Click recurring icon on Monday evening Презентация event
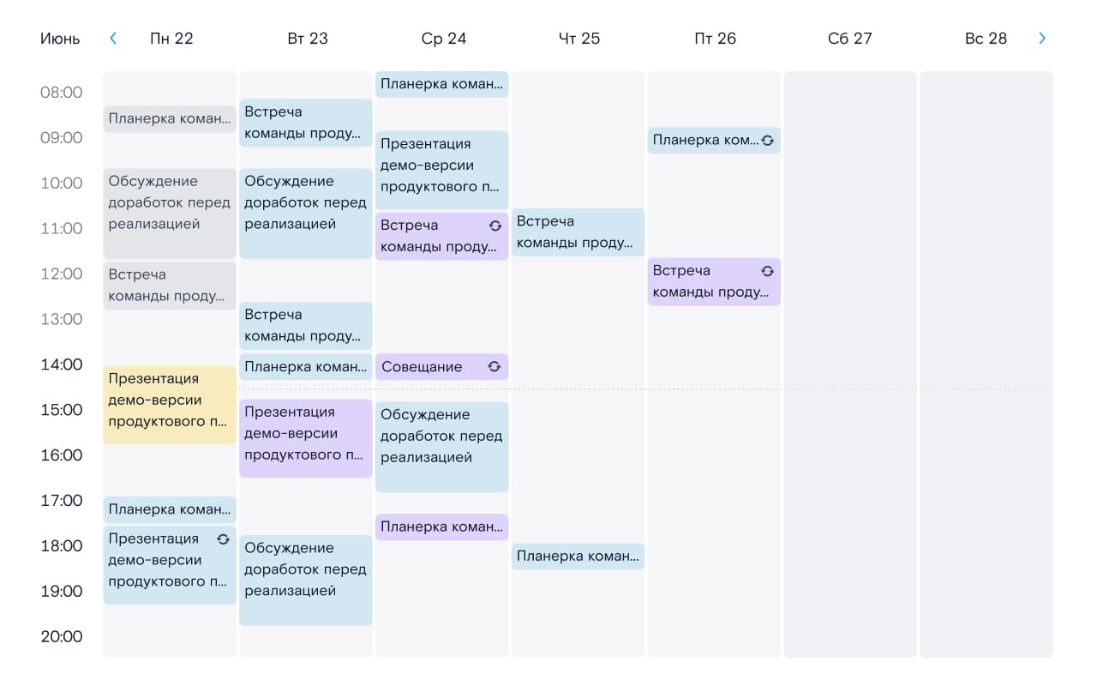 (x=223, y=539)
